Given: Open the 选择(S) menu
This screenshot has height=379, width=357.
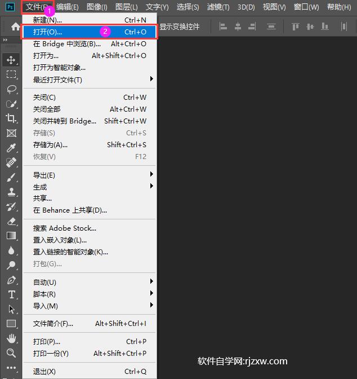Looking at the screenshot, I should tap(188, 7).
